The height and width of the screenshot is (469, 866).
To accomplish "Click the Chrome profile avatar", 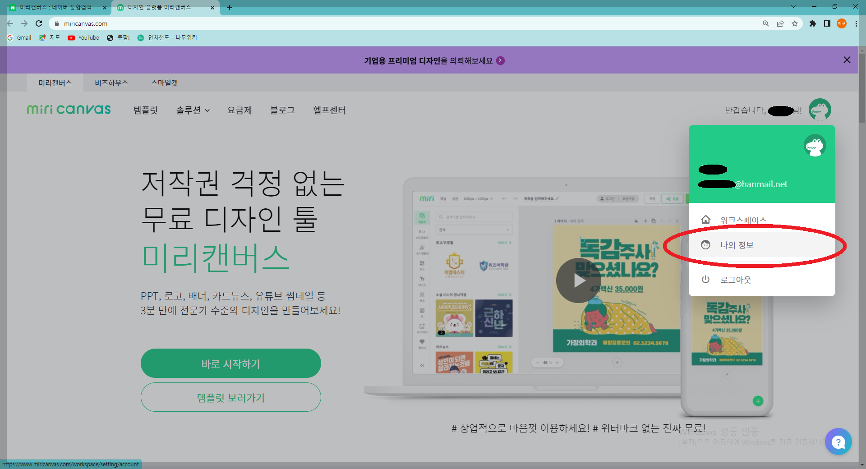I will [x=842, y=23].
